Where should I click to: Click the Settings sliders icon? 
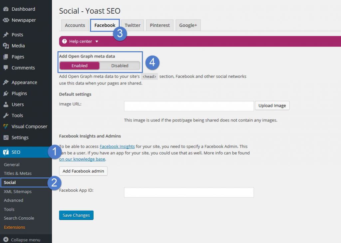click(x=6, y=137)
